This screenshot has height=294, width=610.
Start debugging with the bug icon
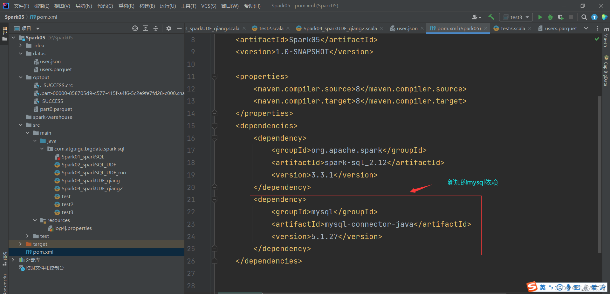pyautogui.click(x=550, y=17)
